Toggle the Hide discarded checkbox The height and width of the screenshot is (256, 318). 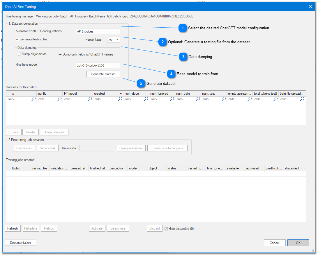[x=166, y=229]
